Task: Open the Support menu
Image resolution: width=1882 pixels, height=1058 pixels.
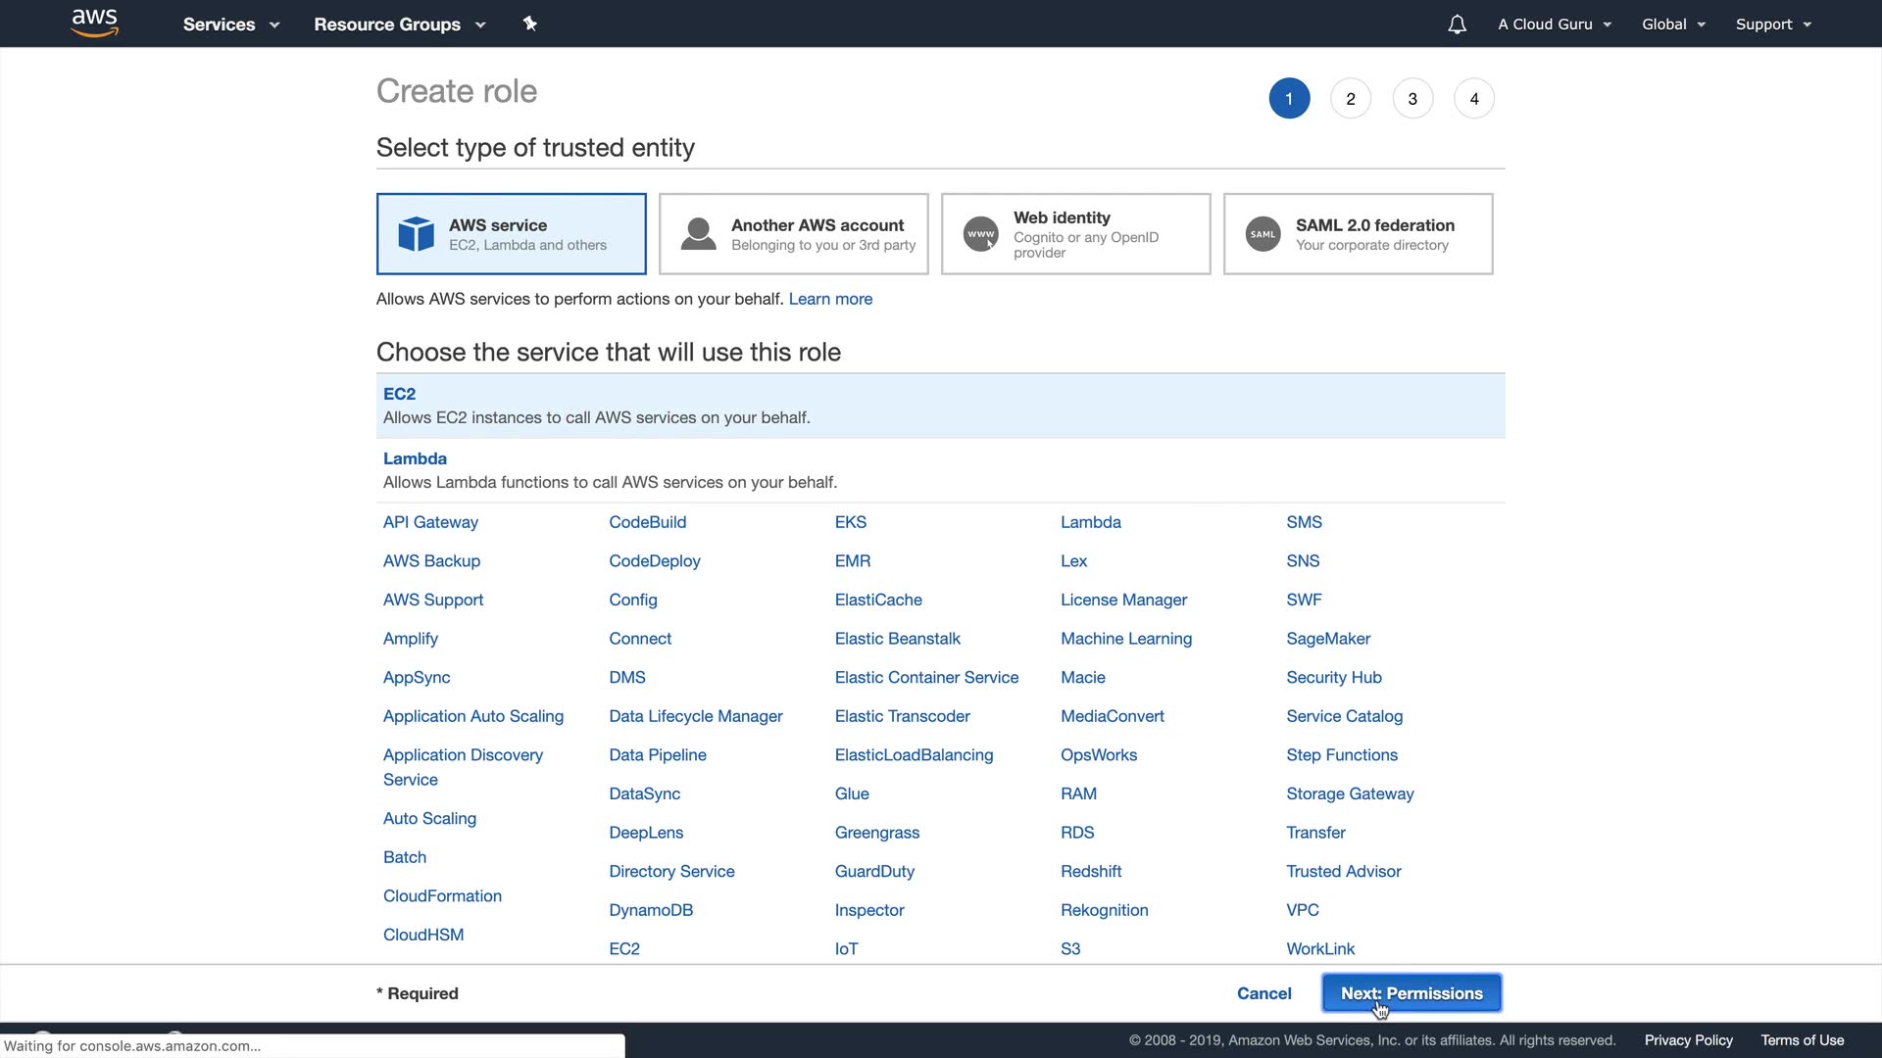Action: click(1772, 24)
